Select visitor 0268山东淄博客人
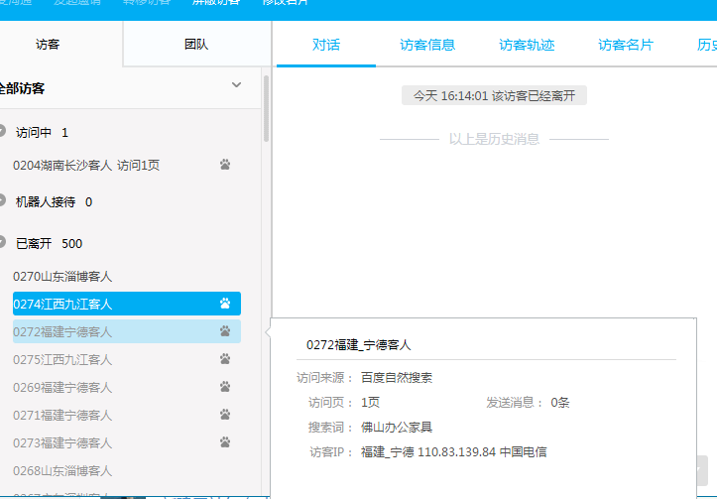The image size is (717, 499). click(x=127, y=470)
